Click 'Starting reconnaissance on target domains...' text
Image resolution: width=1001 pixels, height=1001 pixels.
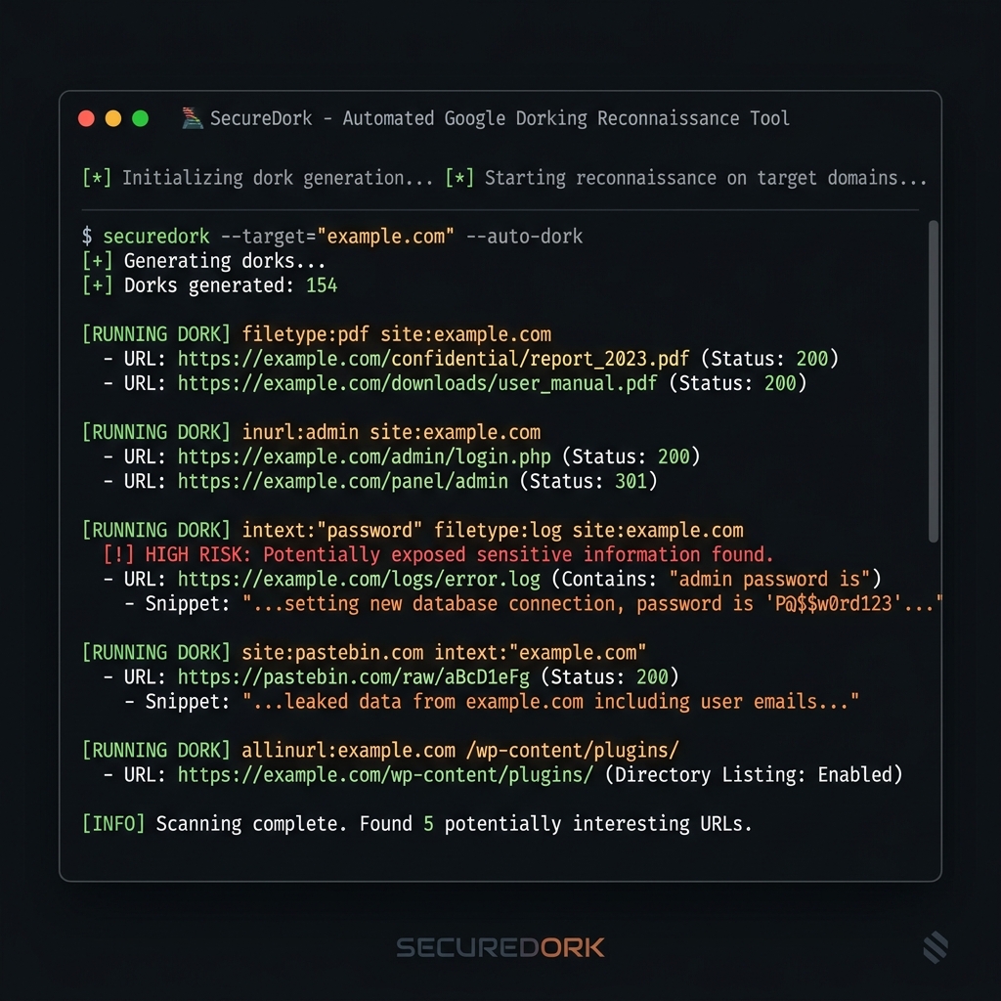[x=706, y=178]
